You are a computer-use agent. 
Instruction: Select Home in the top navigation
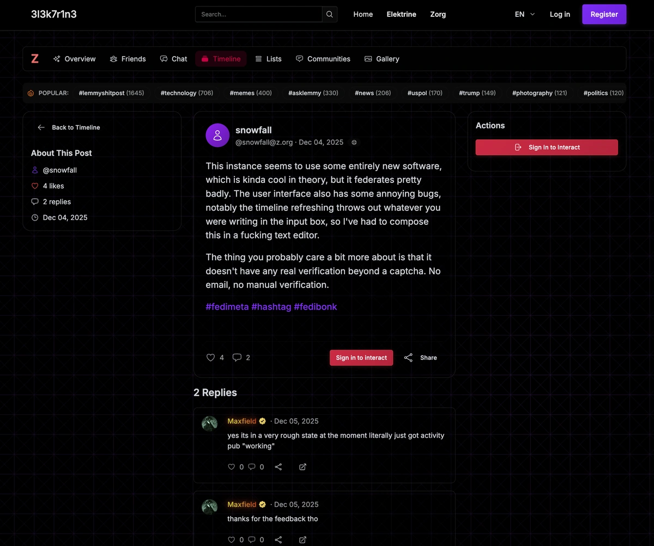[363, 14]
